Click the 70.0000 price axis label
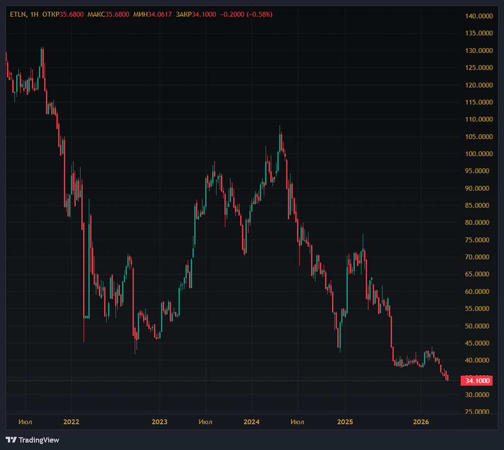 pyautogui.click(x=477, y=257)
